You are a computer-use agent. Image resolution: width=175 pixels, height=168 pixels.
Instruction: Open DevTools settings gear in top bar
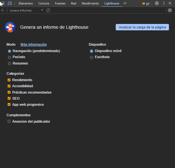pyautogui.click(x=157, y=3)
